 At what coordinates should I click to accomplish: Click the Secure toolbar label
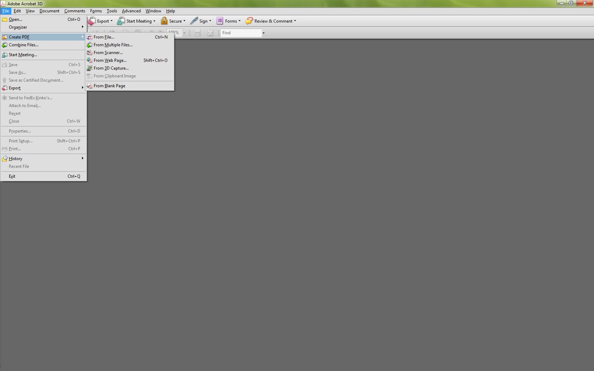click(175, 21)
